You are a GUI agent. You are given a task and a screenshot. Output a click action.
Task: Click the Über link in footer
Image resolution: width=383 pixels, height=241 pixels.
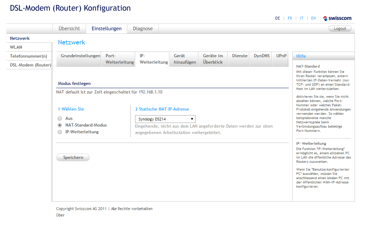pyautogui.click(x=60, y=215)
